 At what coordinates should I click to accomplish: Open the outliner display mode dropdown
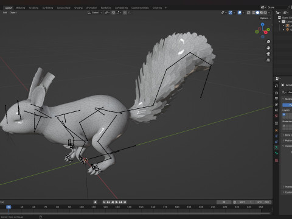[x=279, y=13]
